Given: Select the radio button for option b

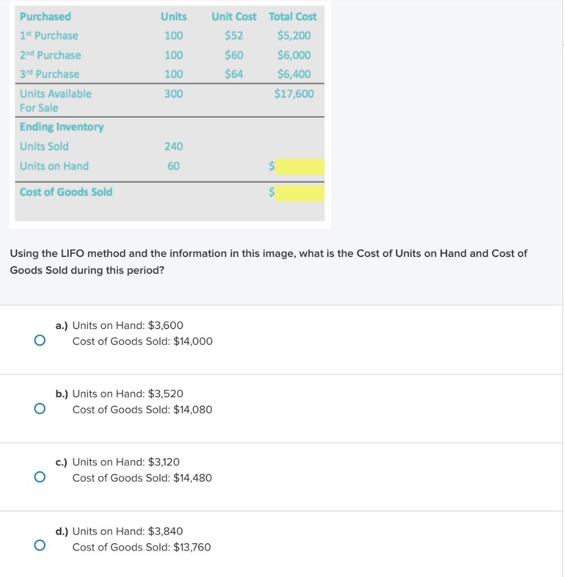Looking at the screenshot, I should [x=39, y=408].
